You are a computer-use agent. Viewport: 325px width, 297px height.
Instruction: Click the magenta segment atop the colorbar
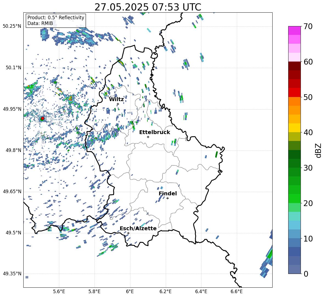(x=294, y=30)
